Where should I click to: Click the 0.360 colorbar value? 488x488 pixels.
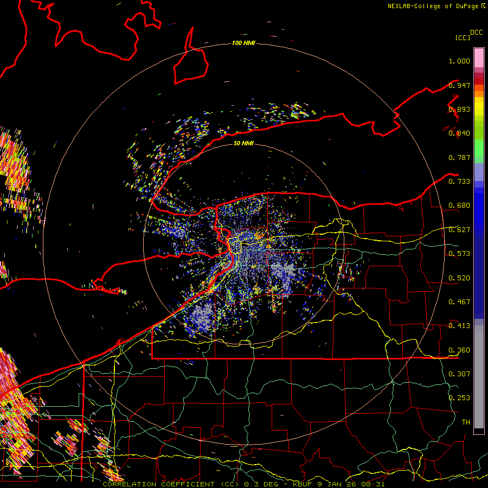[x=459, y=350]
